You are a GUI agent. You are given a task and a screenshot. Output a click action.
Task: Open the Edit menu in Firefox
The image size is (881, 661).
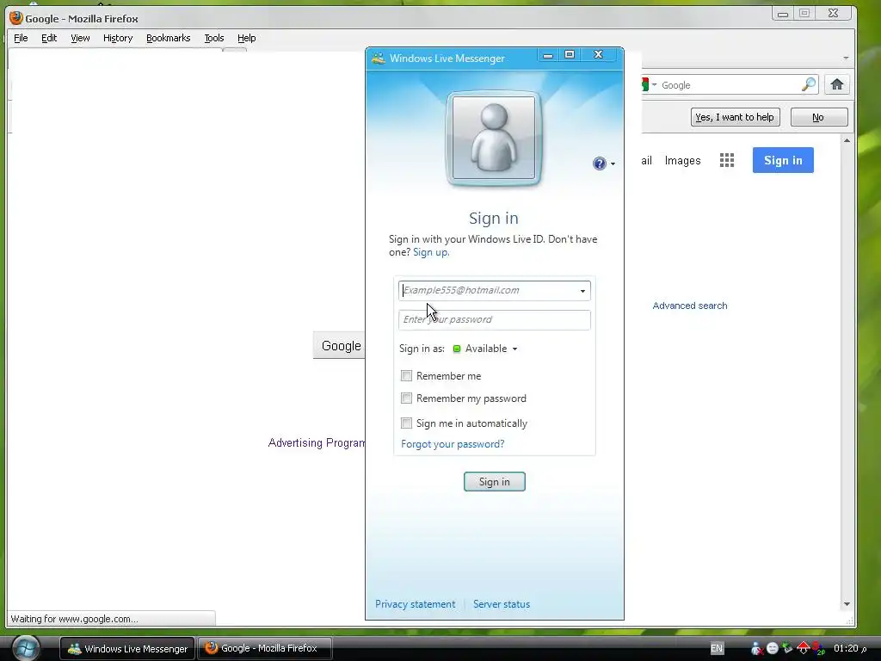click(49, 38)
